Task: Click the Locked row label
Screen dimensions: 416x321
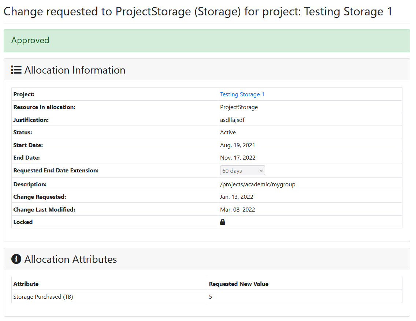Action: pyautogui.click(x=23, y=222)
